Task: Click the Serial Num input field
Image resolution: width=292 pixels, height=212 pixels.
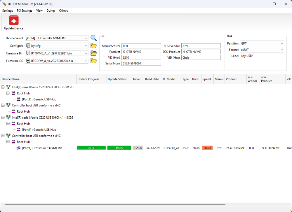Action: (141, 63)
